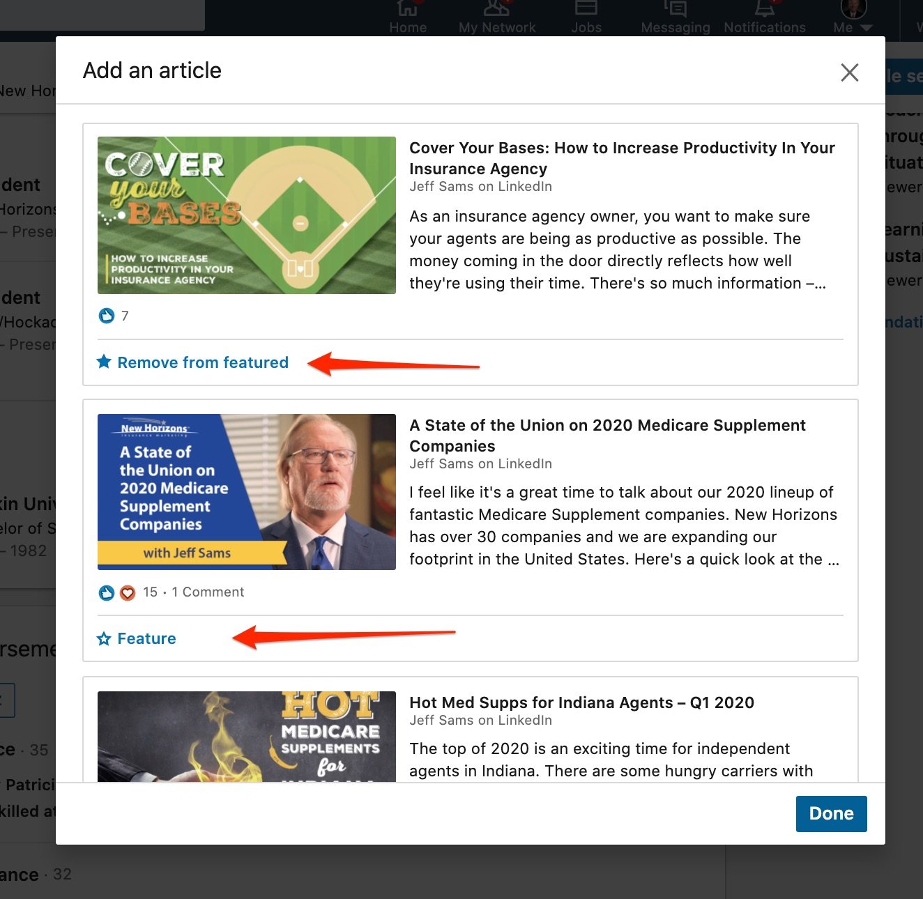Click Remove from featured link

(x=203, y=362)
